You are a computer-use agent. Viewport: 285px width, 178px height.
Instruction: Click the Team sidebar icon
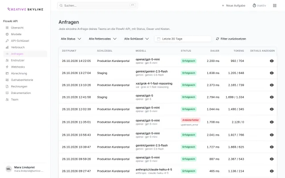click(7, 100)
